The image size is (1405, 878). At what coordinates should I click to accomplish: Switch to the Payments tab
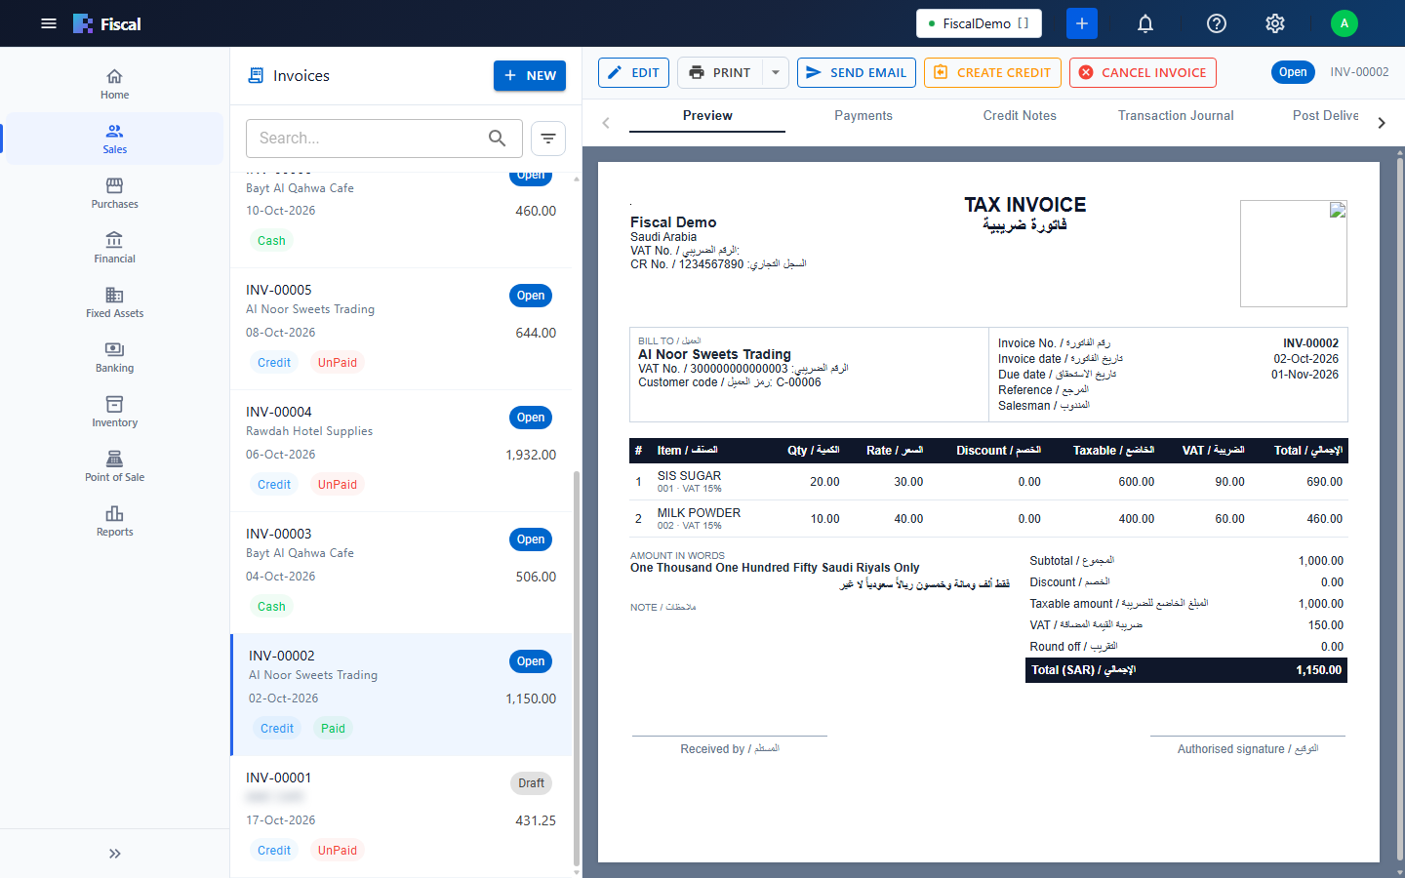[863, 116]
